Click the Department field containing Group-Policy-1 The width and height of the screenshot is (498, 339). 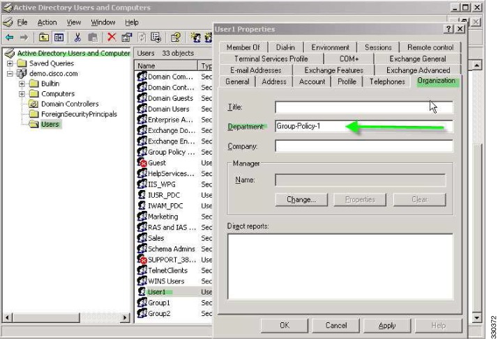(363, 127)
